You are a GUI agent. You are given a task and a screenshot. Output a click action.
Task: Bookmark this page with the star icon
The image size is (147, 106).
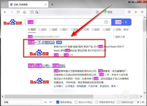[x=97, y=12]
